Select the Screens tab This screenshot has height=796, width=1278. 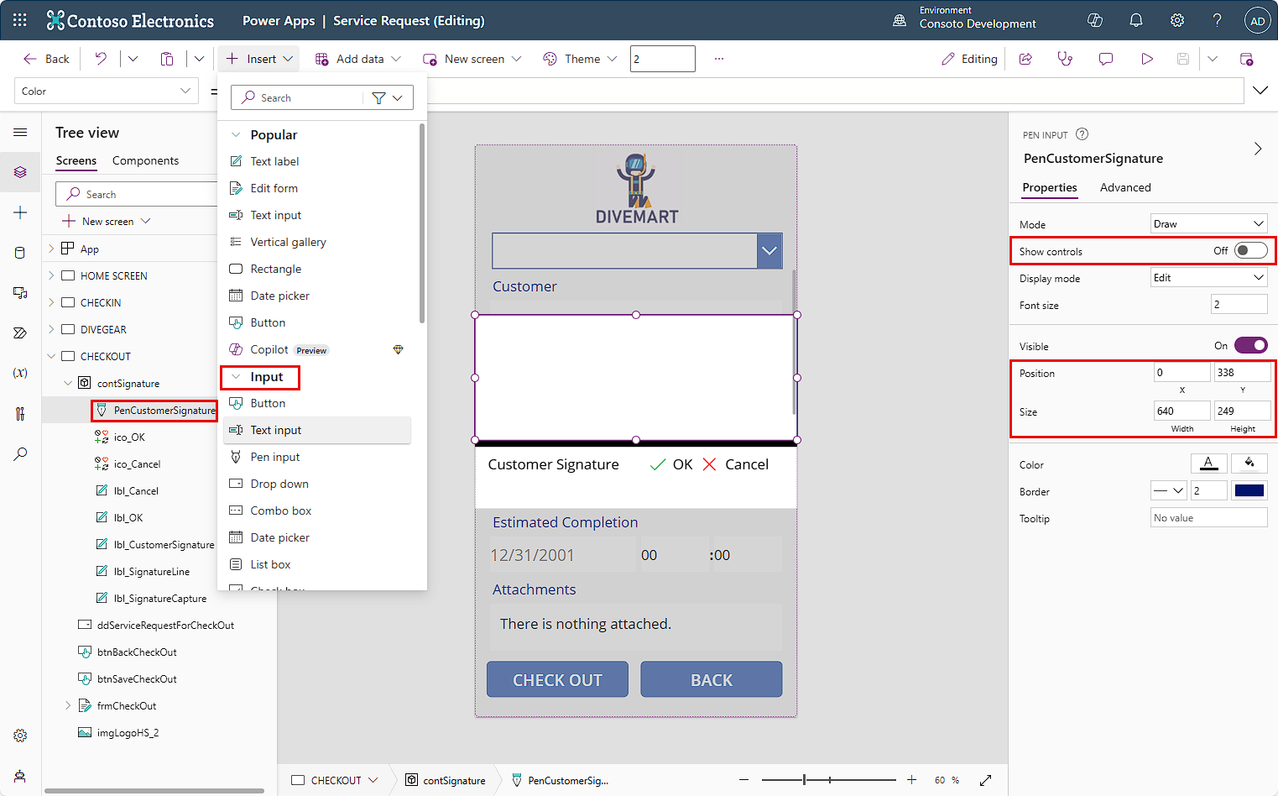pyautogui.click(x=76, y=160)
